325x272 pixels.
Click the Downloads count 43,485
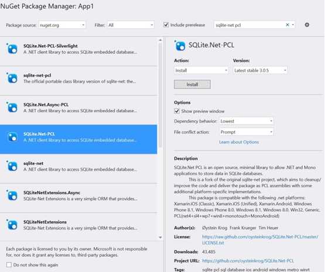208,252
